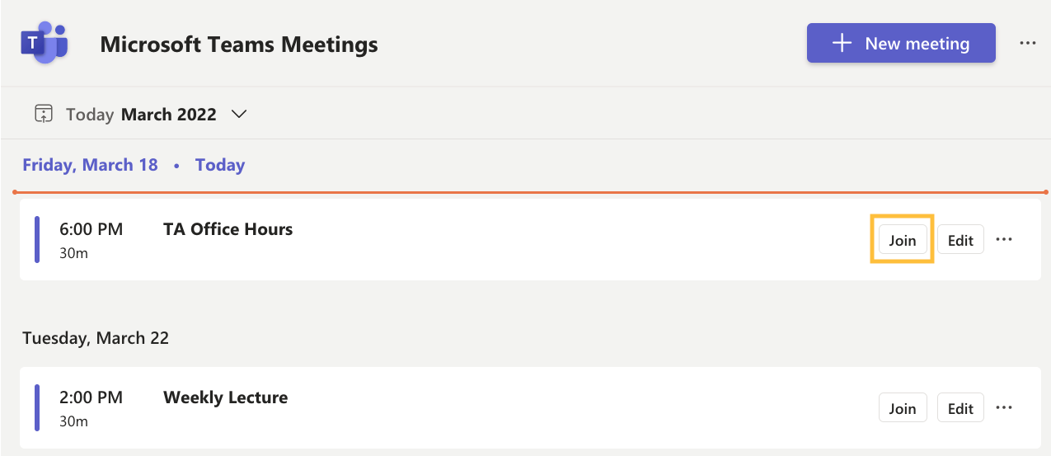The height and width of the screenshot is (456, 1051).
Task: Click the plus icon in New meeting
Action: pyautogui.click(x=842, y=44)
